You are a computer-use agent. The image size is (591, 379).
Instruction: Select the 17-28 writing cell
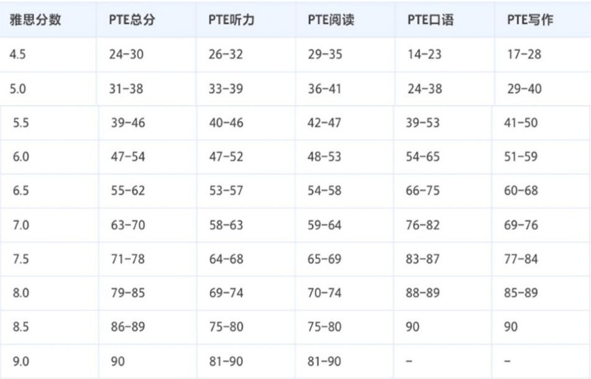coord(524,54)
